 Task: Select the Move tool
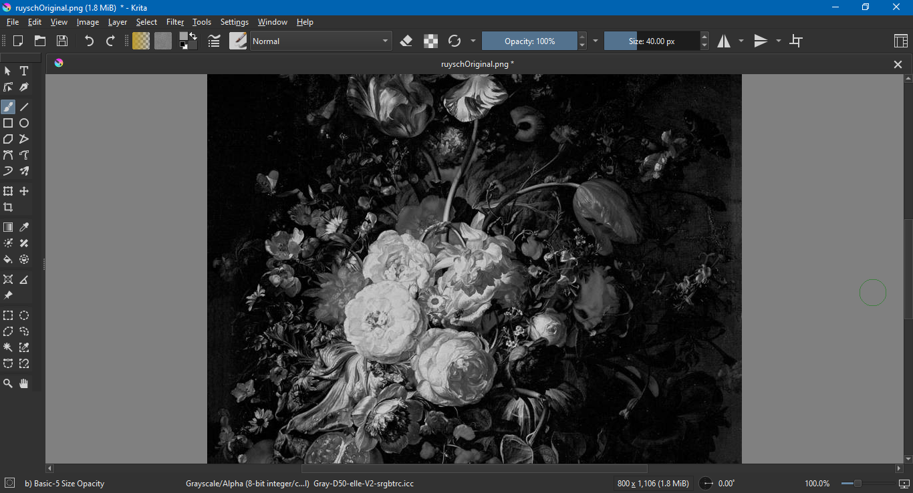pyautogui.click(x=24, y=191)
